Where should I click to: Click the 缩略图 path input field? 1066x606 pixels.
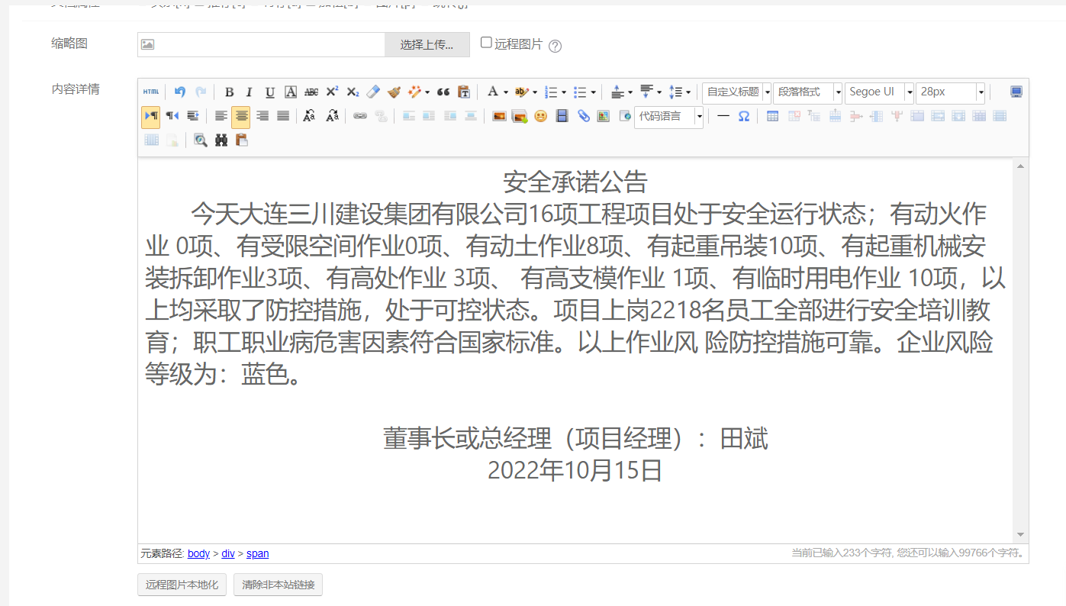[261, 44]
